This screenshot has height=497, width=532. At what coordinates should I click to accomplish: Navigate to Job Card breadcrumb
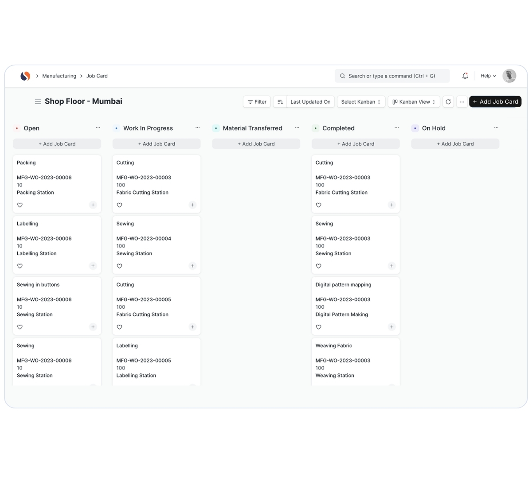coord(97,76)
